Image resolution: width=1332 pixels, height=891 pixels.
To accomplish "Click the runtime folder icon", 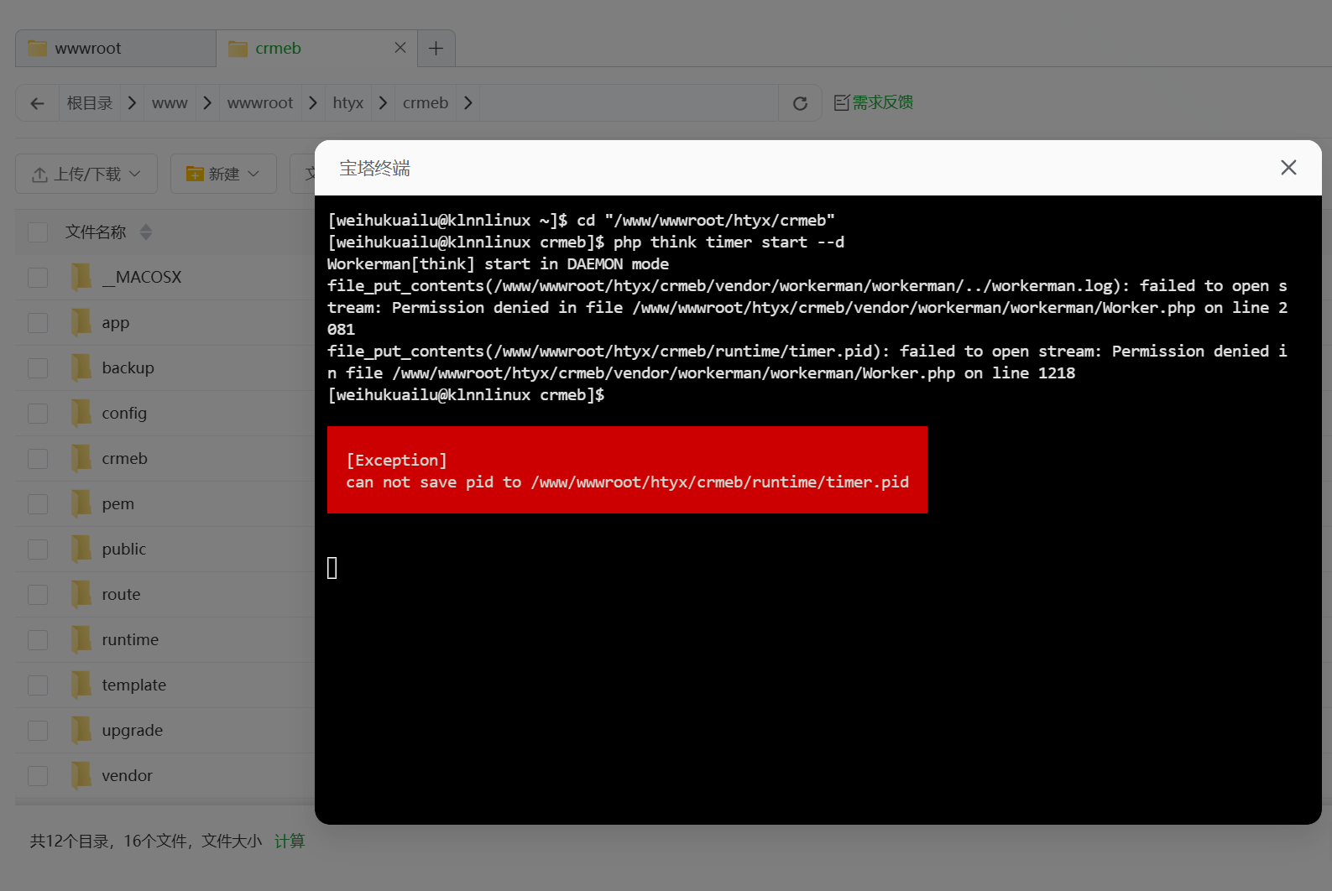I will 81,639.
